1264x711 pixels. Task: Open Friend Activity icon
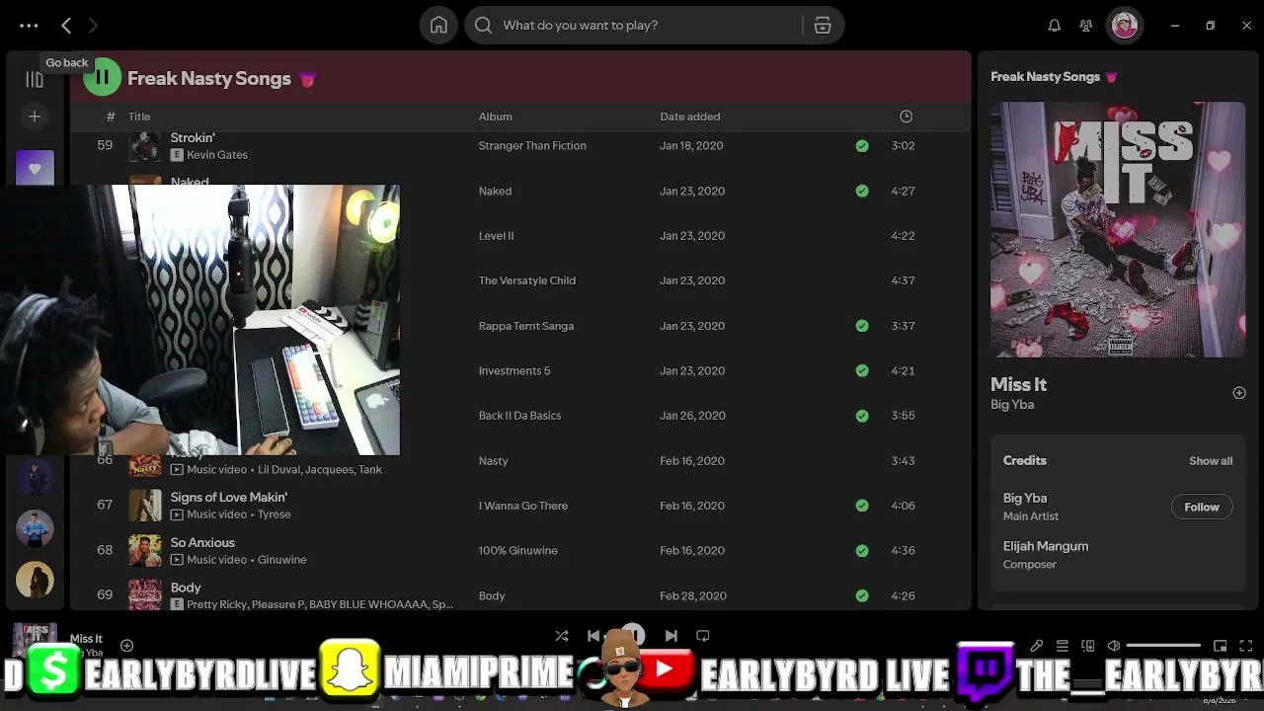(x=1086, y=26)
